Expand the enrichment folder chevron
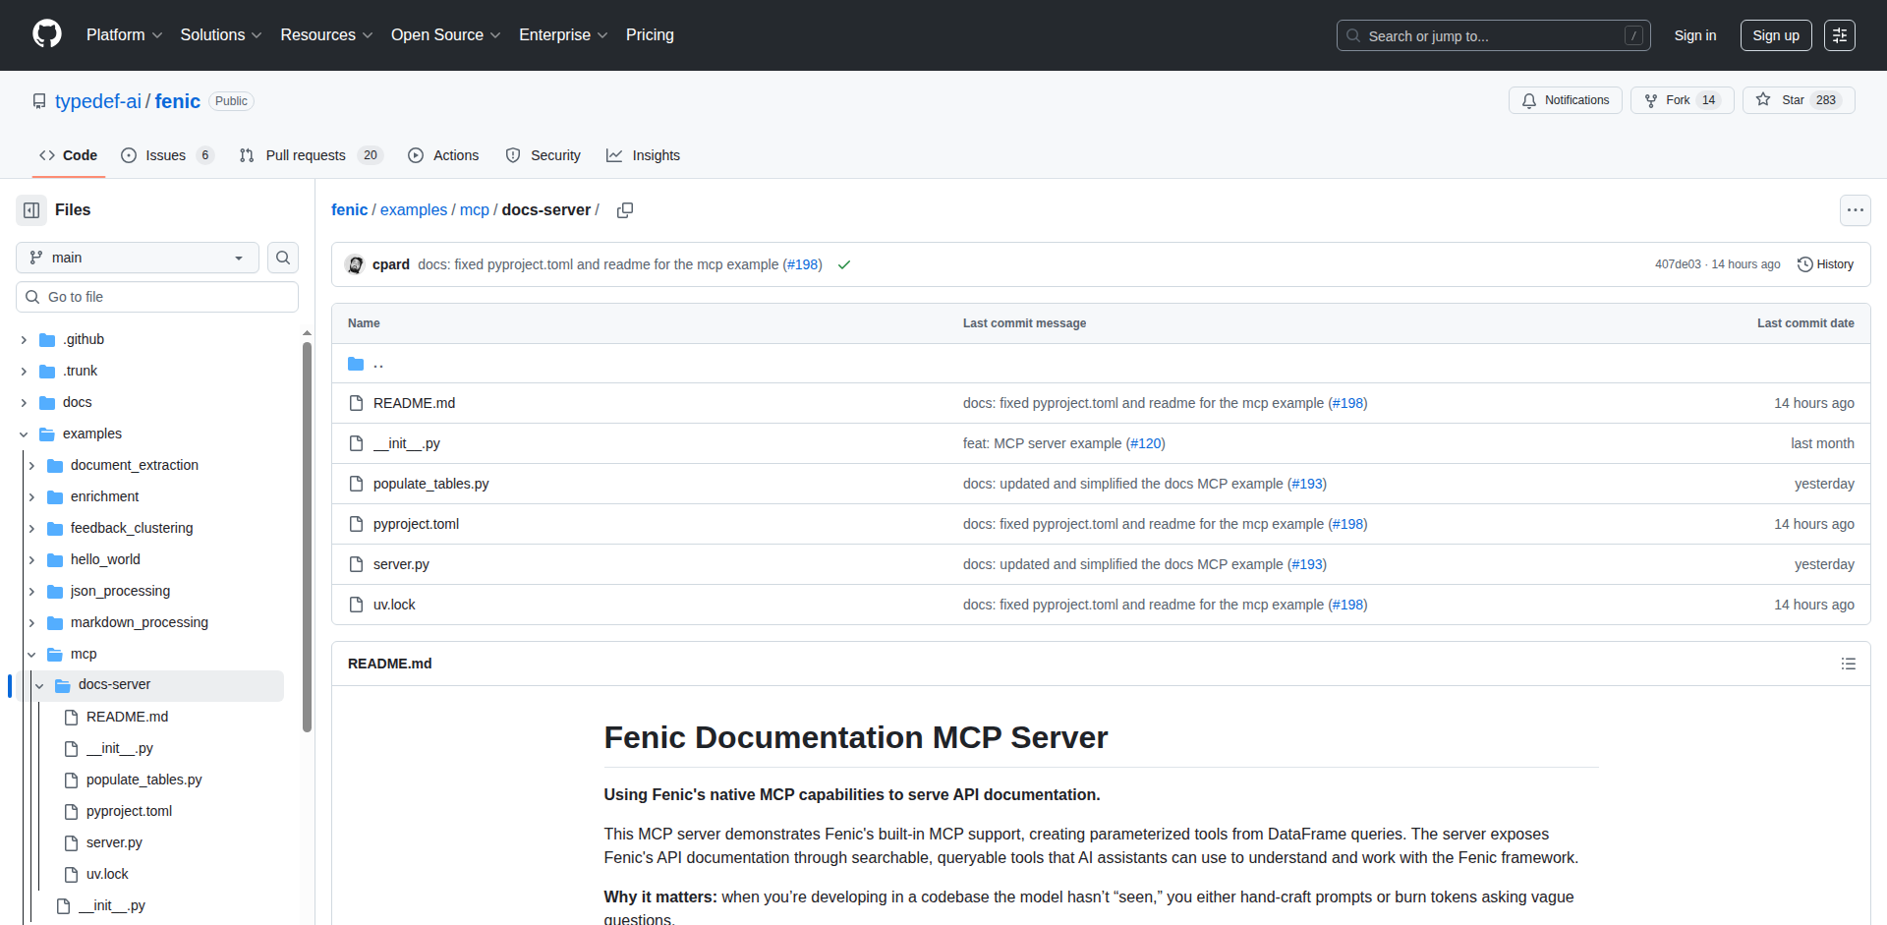The image size is (1887, 925). [31, 496]
